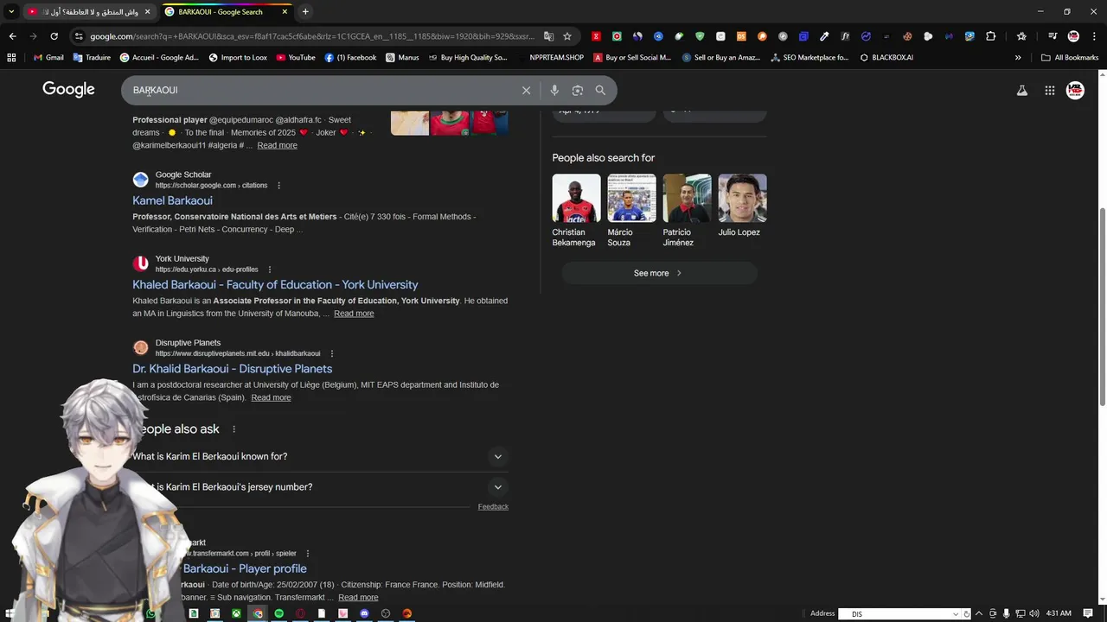Viewport: 1107px width, 622px height.
Task: Open the Facebook bookmark
Action: (351, 58)
